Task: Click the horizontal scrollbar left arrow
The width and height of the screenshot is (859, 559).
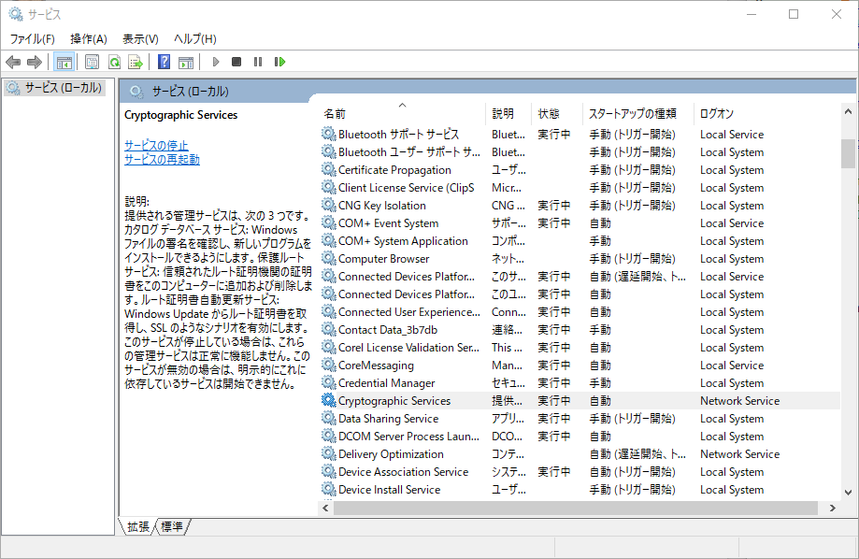Action: coord(326,508)
